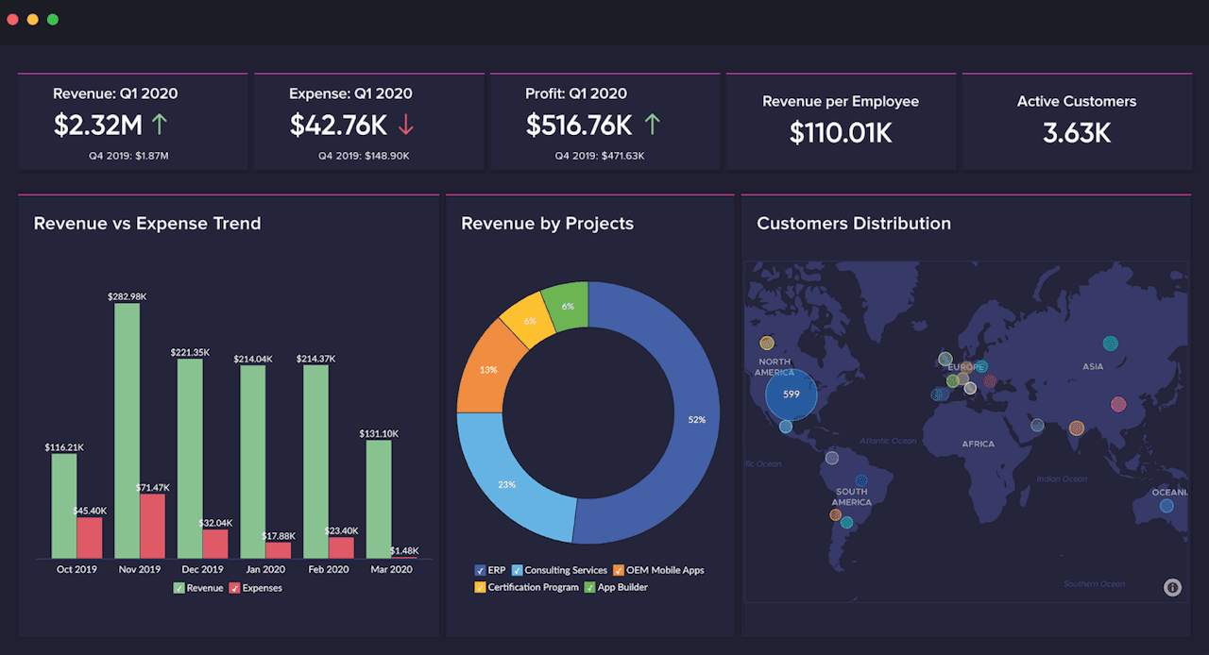This screenshot has height=655, width=1209.
Task: Select the 599 customer bubble on North America
Action: (x=791, y=395)
